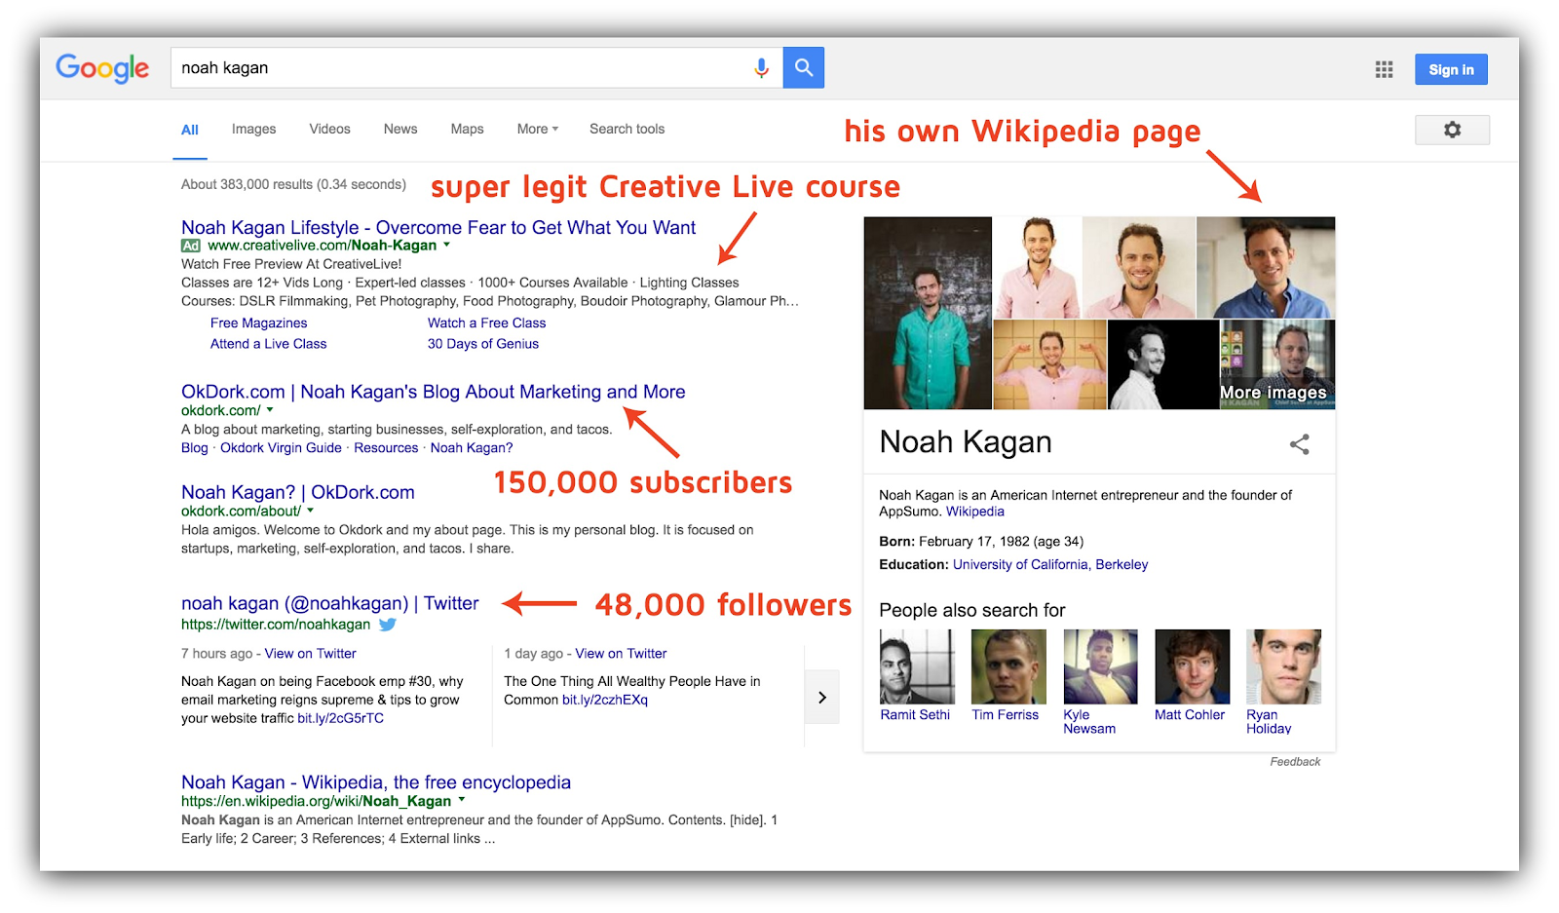Share the Noah Kagan knowledge panel
The height and width of the screenshot is (913, 1559).
1299,444
